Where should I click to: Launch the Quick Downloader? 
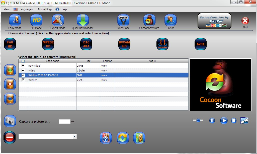83,20
